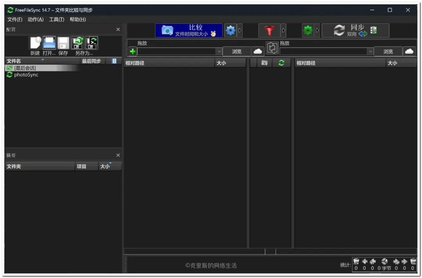Click the New configuration icon

coord(35,43)
